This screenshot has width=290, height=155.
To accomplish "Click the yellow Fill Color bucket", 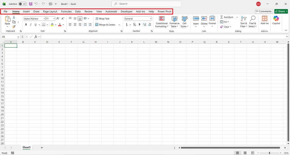I will click(52, 24).
